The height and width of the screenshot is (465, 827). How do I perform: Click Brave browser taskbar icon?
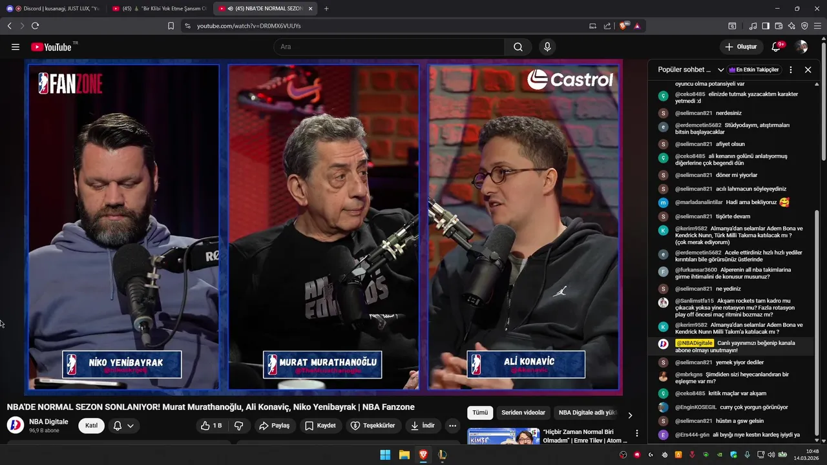[423, 455]
